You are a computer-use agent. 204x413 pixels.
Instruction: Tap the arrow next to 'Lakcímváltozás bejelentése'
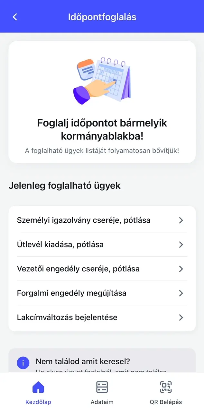(x=181, y=317)
